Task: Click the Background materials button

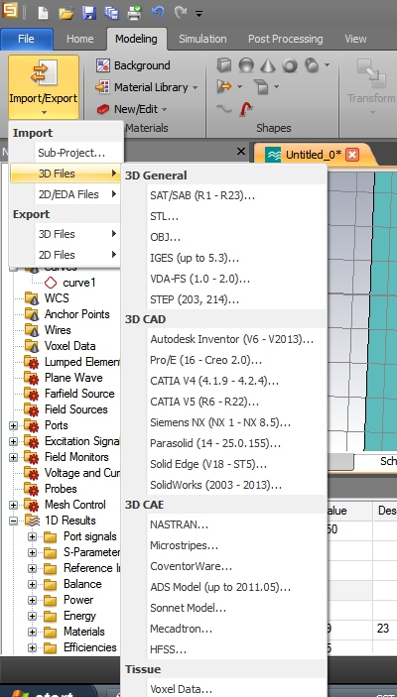Action: [x=133, y=65]
